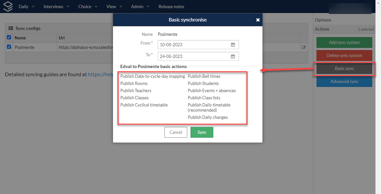The image size is (381, 194).
Task: Click the red Delete sync system button
Action: [x=344, y=56]
